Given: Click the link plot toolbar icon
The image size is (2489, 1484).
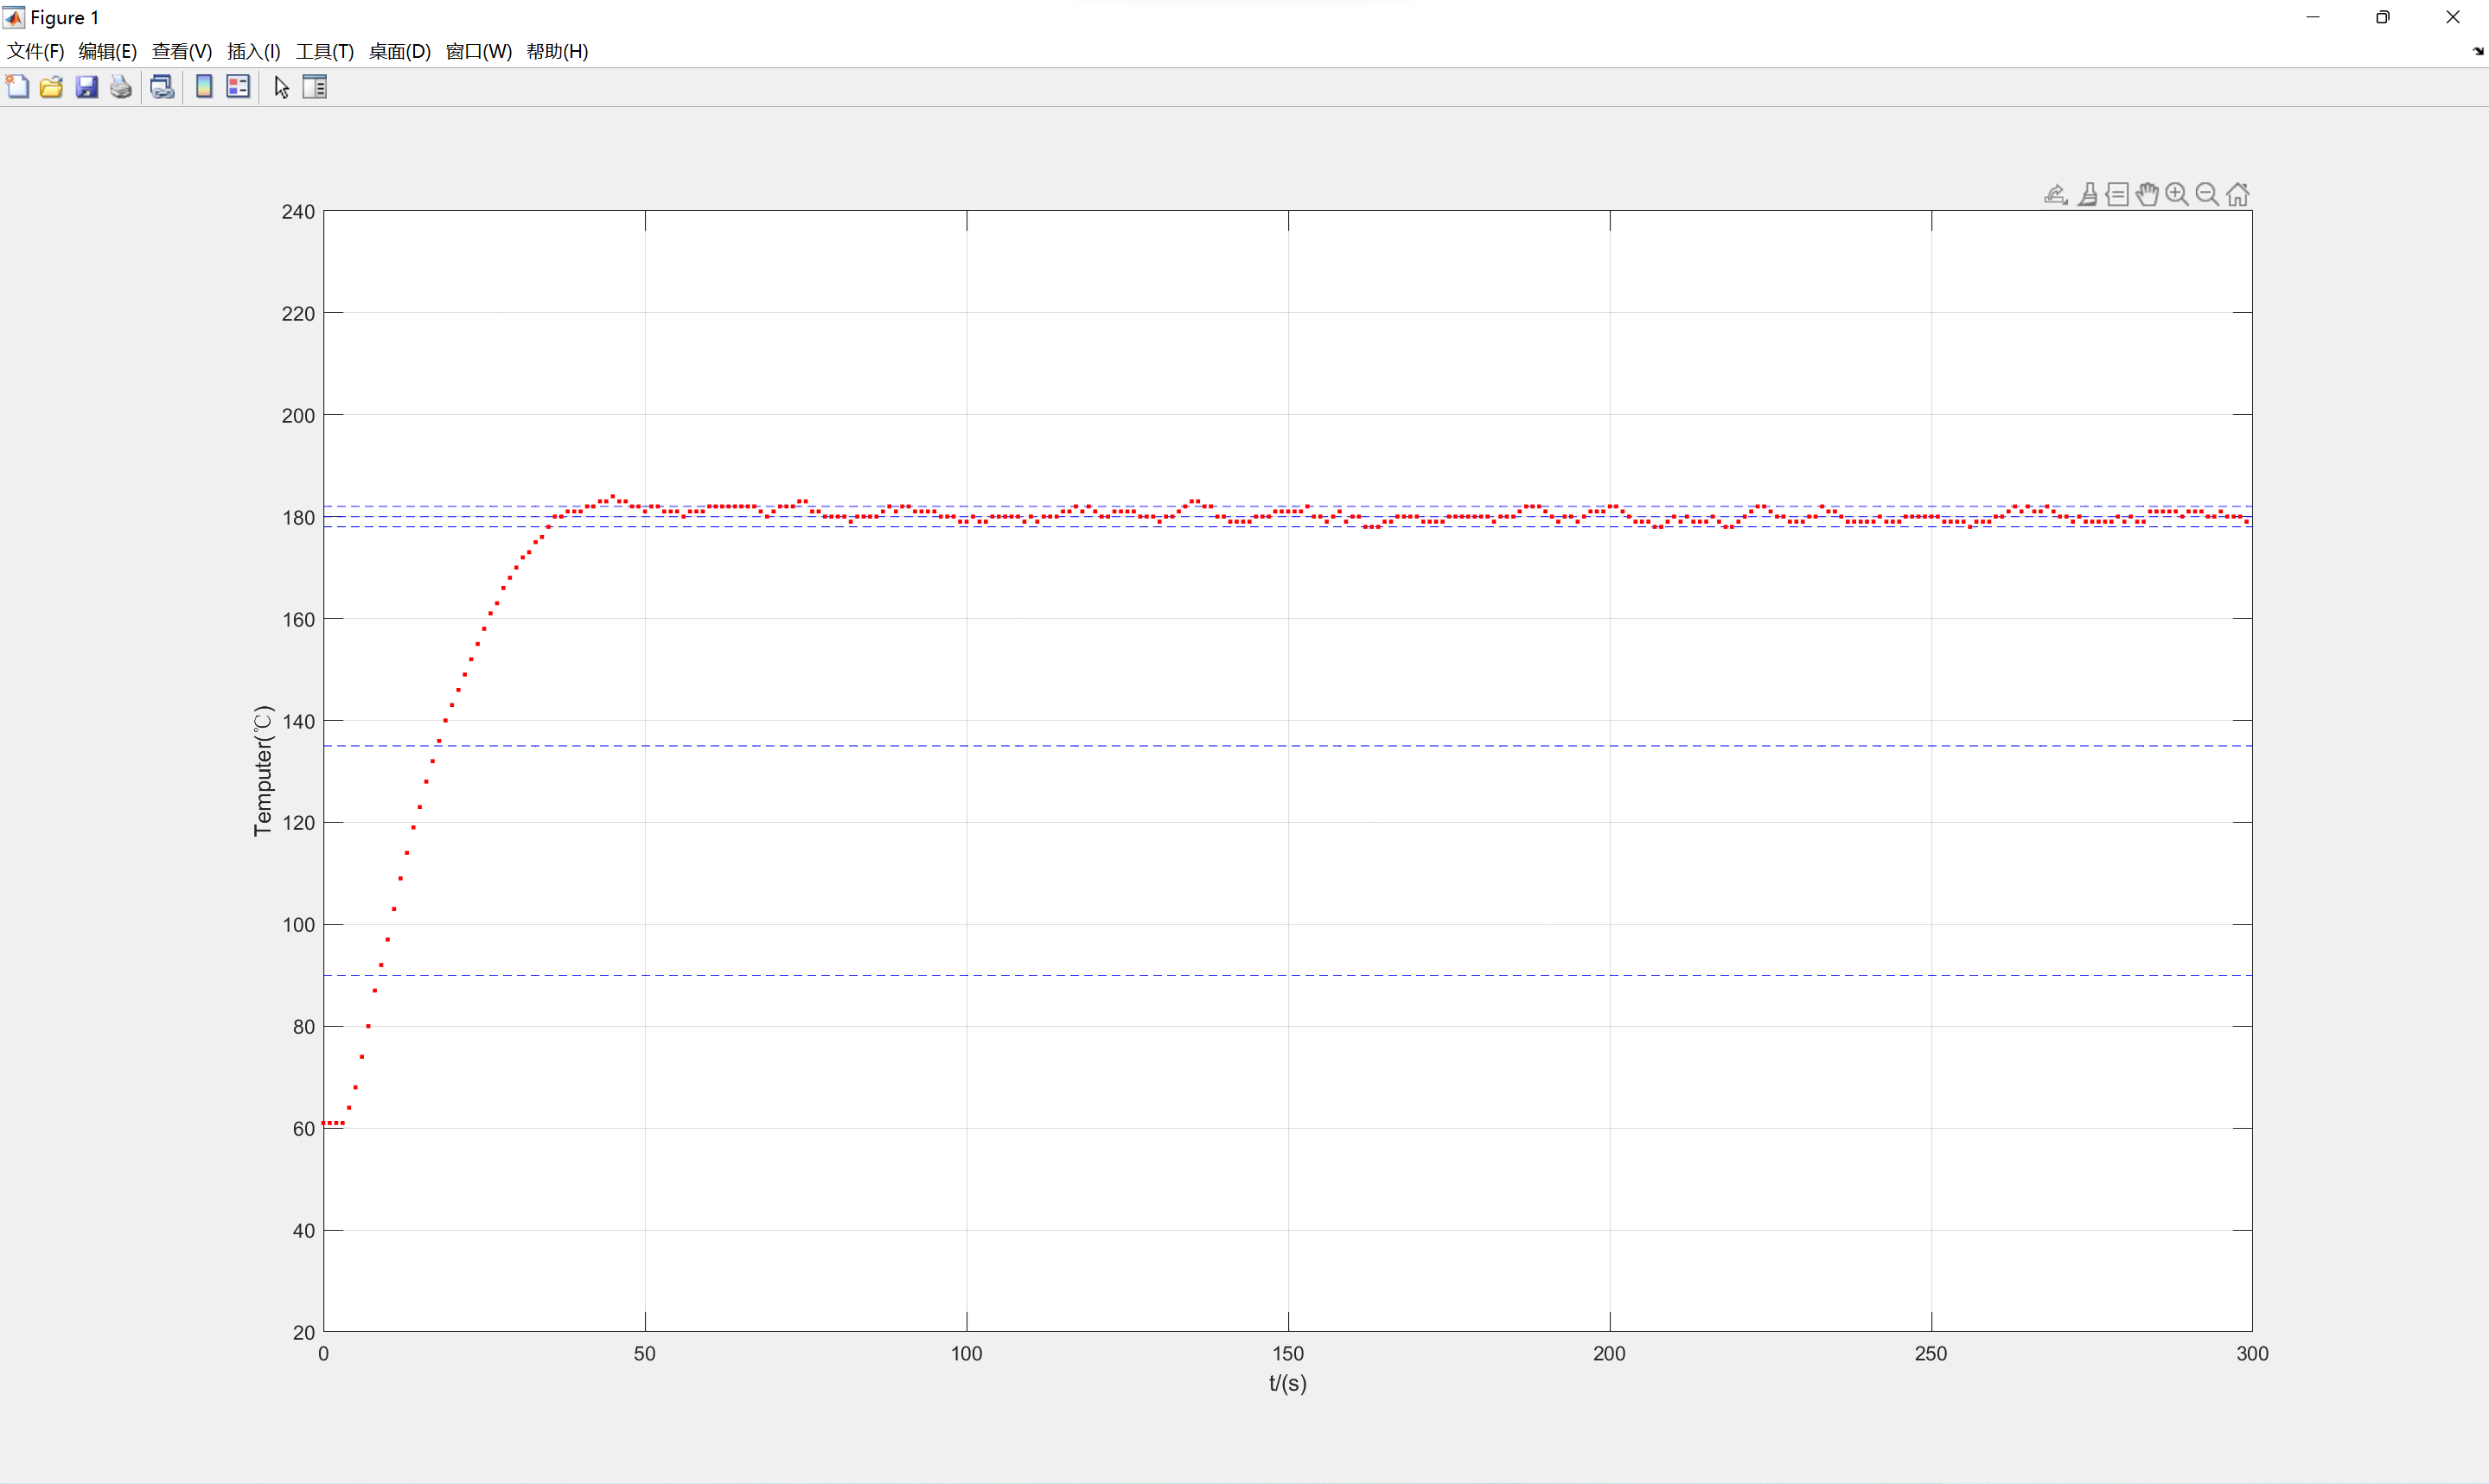Looking at the screenshot, I should point(162,87).
